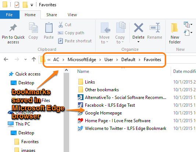Show hidden breadcrumb path chevrons

tap(49, 60)
